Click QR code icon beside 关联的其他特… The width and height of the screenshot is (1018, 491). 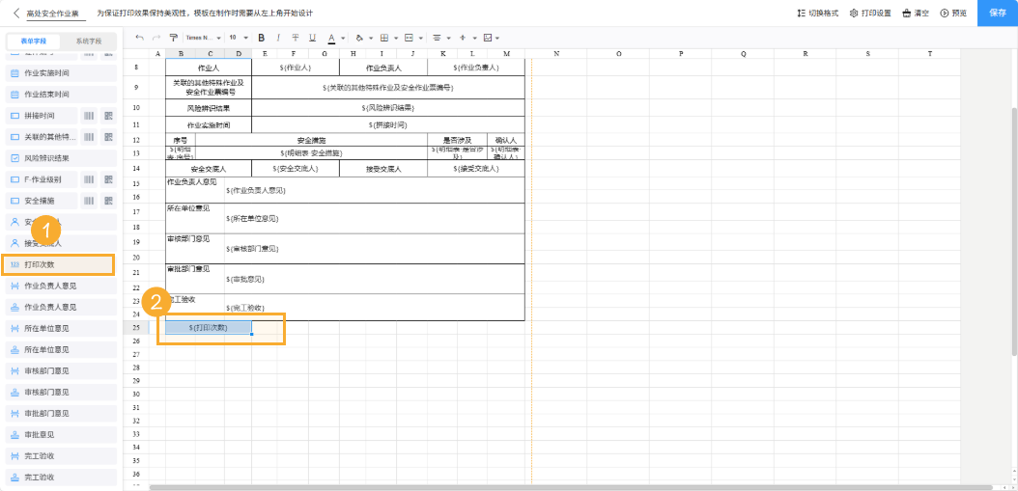(108, 137)
